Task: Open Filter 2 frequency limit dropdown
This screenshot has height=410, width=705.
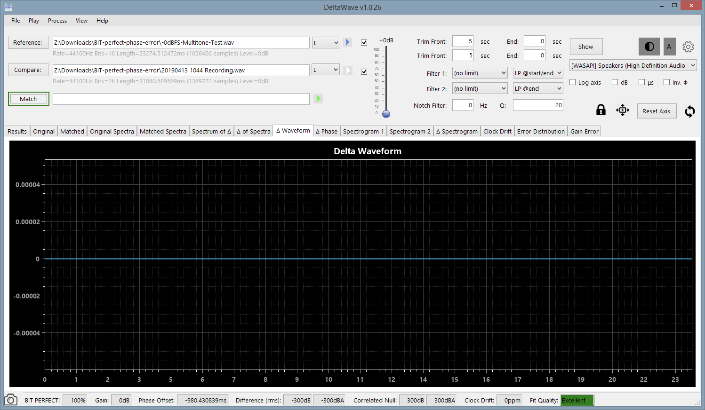Action: tap(480, 88)
